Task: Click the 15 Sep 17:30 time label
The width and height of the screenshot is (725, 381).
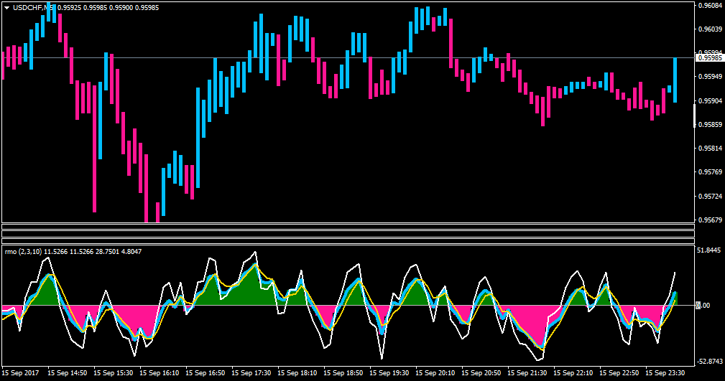Action: [x=251, y=372]
